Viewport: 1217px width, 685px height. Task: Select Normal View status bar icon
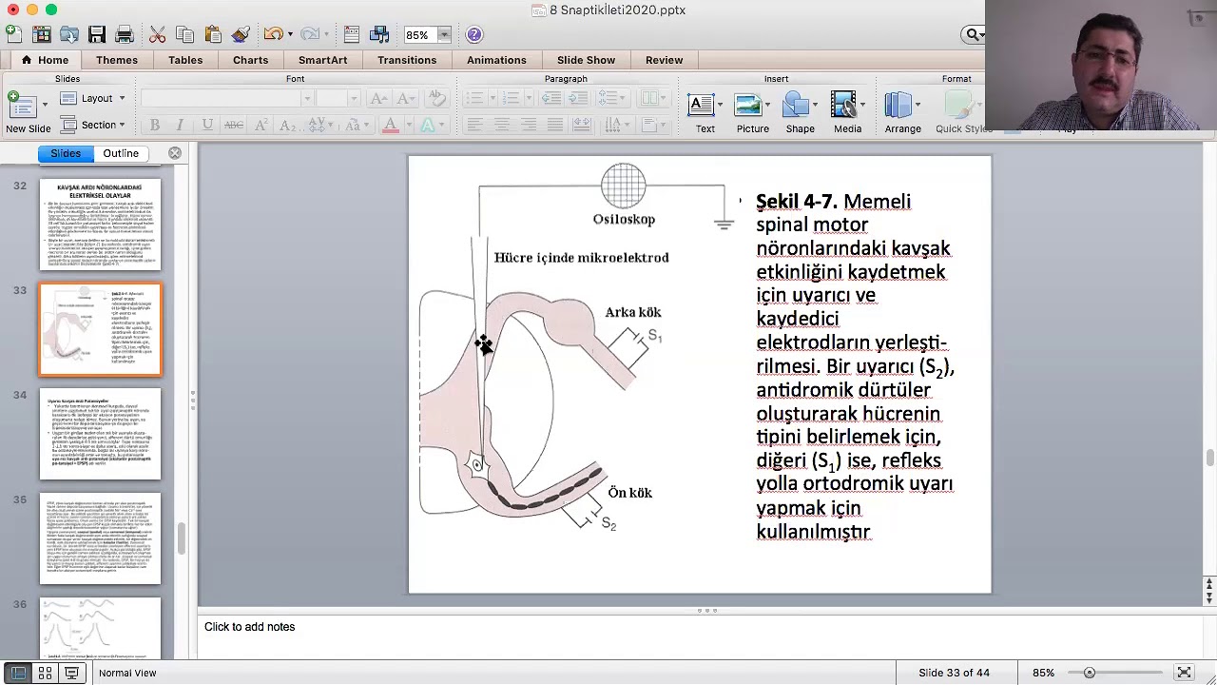[17, 673]
